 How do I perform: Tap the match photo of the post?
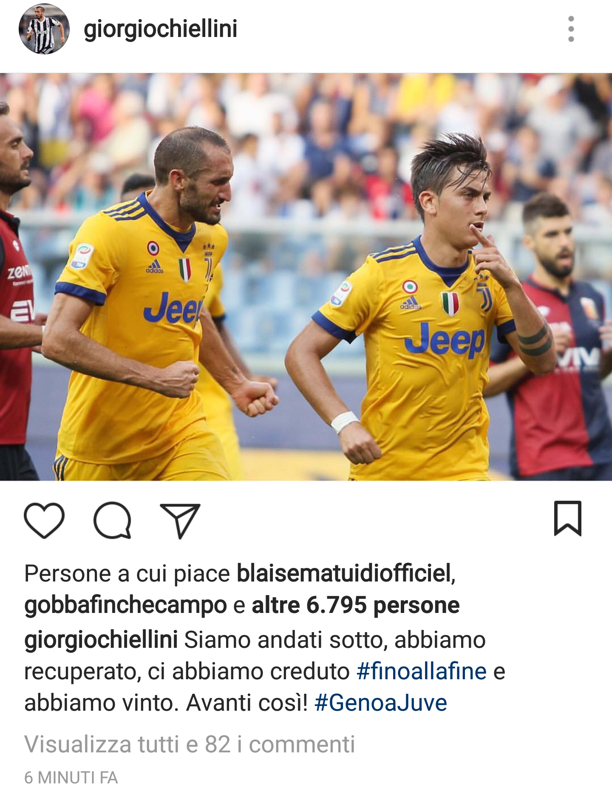[306, 277]
